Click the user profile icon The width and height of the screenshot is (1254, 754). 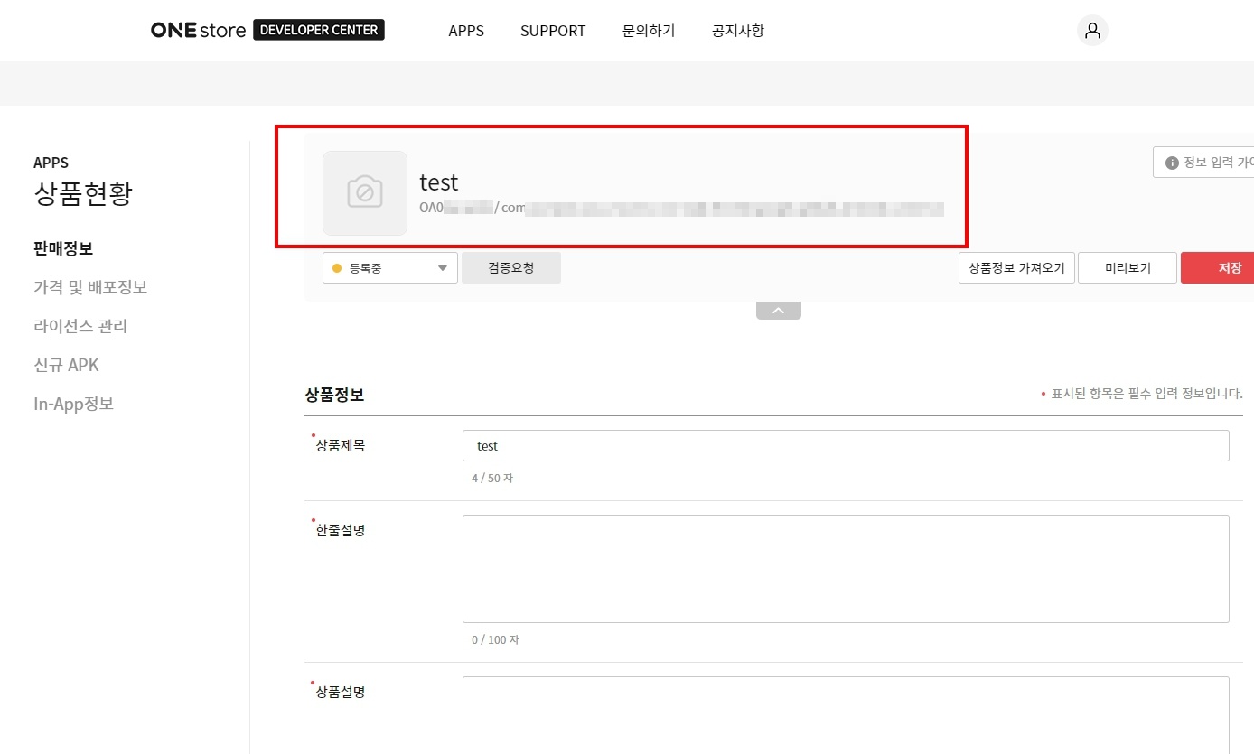(x=1092, y=31)
